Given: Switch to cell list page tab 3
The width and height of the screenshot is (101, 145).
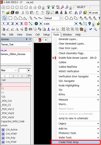Looking at the screenshot, I should pyautogui.click(x=22, y=76).
